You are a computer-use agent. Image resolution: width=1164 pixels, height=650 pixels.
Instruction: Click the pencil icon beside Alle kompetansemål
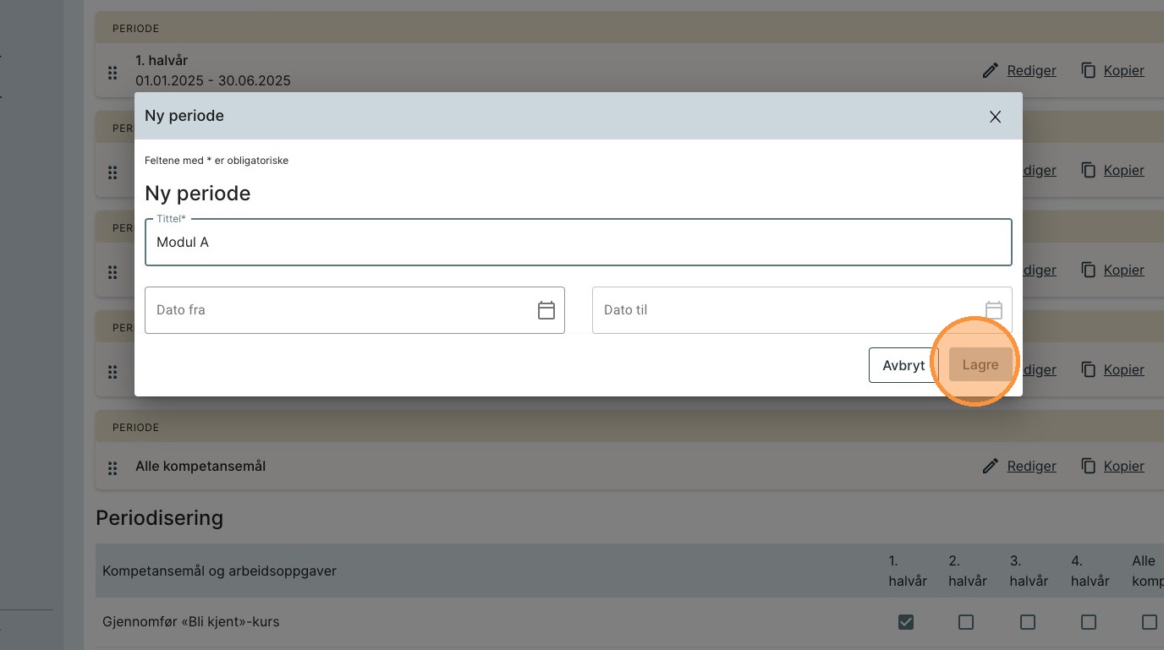pos(990,466)
